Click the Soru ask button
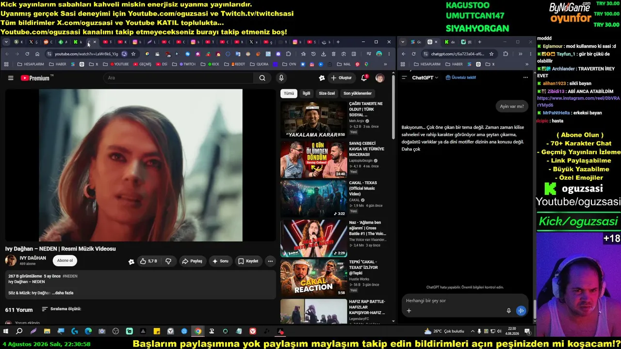 (220, 261)
